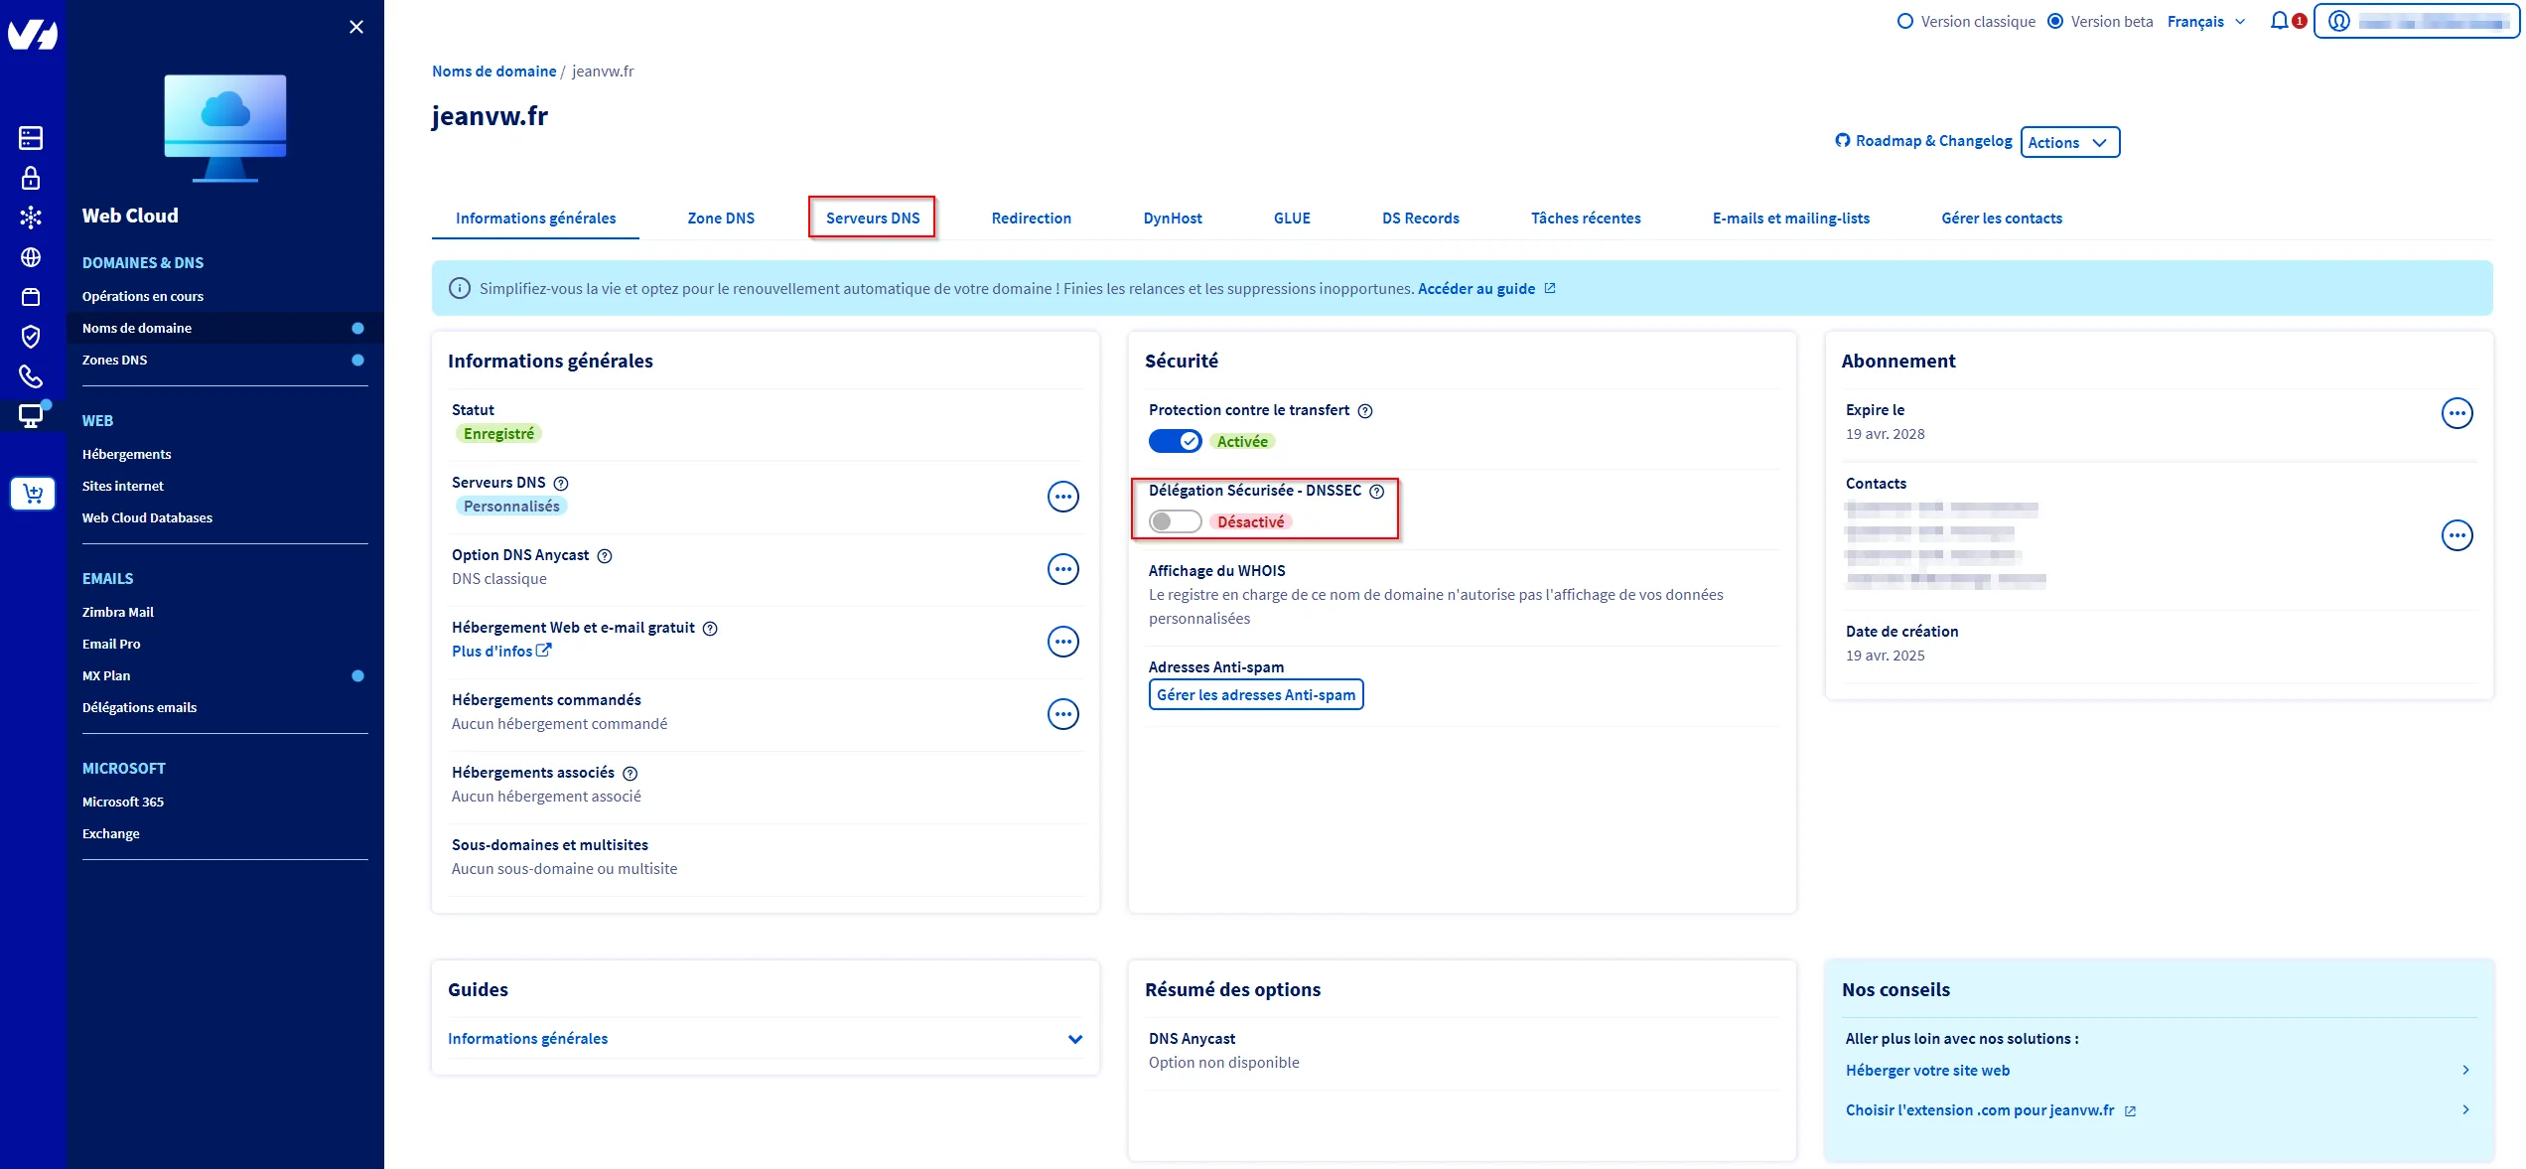
Task: Open the Actions dropdown menu
Action: [x=2069, y=142]
